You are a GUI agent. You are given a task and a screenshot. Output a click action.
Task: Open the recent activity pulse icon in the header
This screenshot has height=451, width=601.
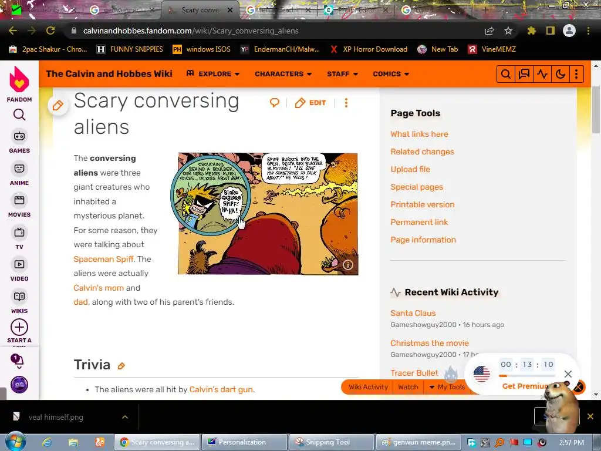click(542, 74)
